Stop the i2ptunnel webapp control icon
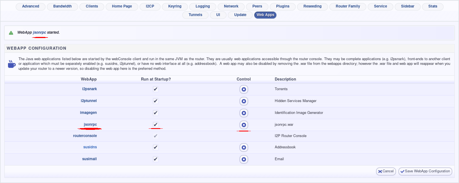The image size is (459, 183). click(244, 101)
